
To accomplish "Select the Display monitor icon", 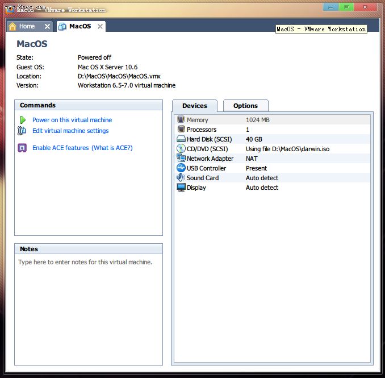I will [x=181, y=187].
